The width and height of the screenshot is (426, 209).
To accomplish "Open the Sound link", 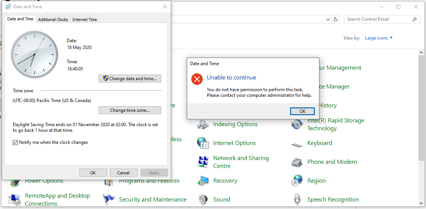I will click(222, 200).
